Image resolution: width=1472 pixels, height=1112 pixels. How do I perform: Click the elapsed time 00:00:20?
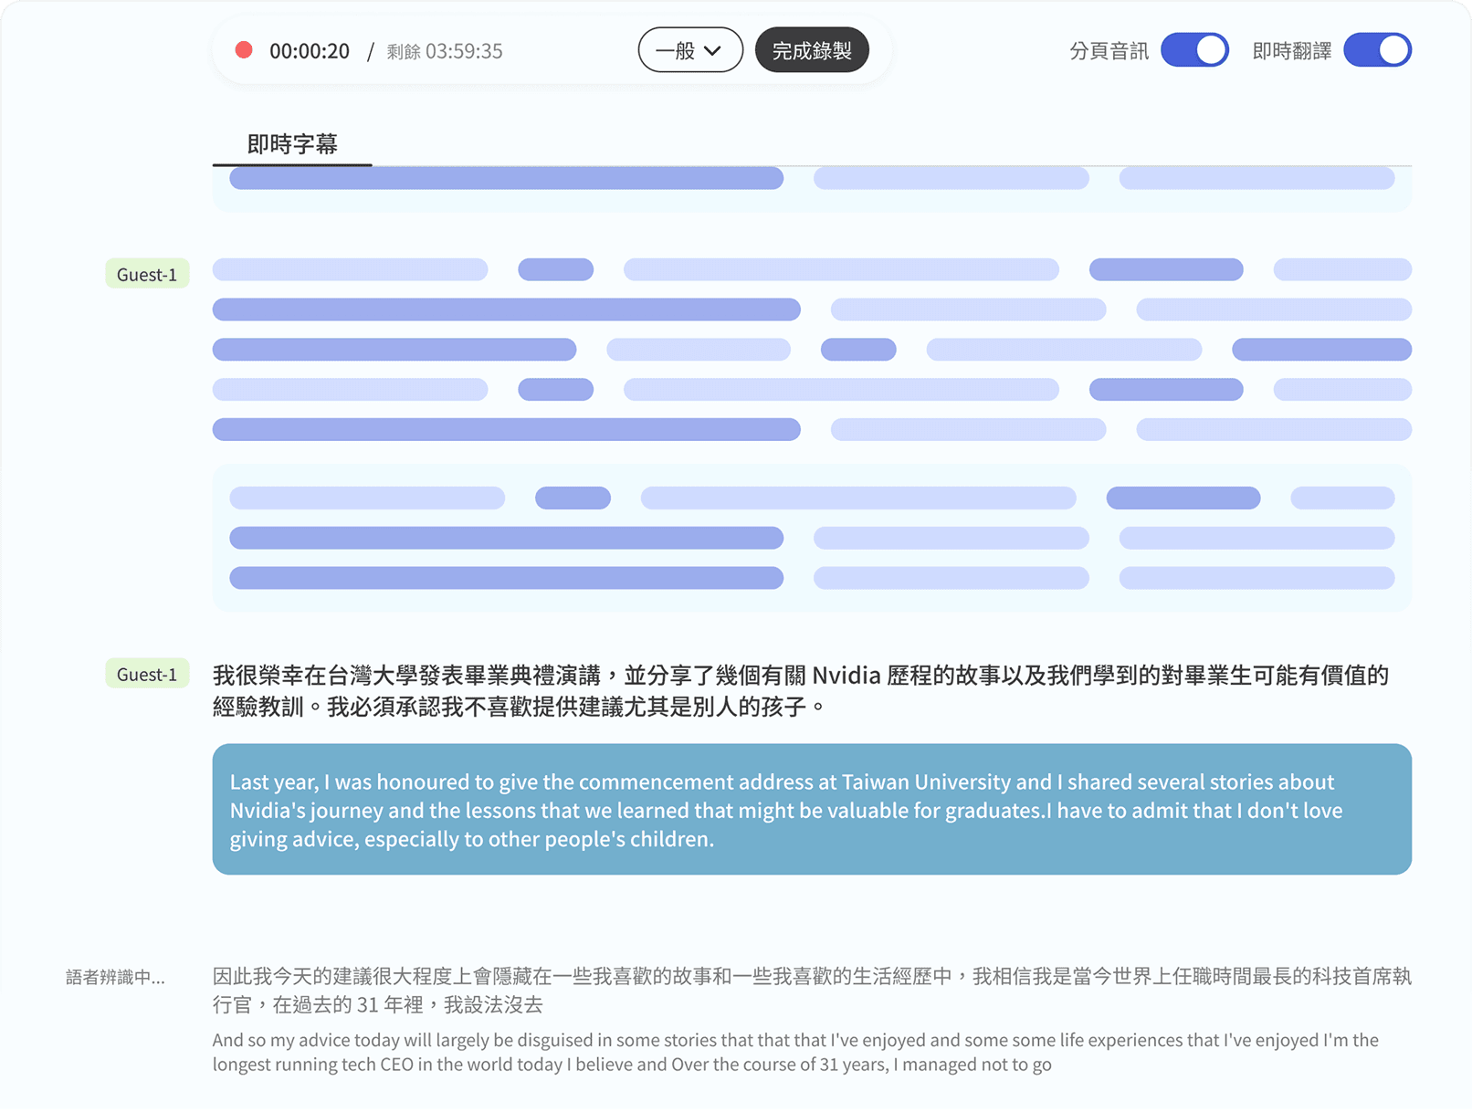coord(309,51)
